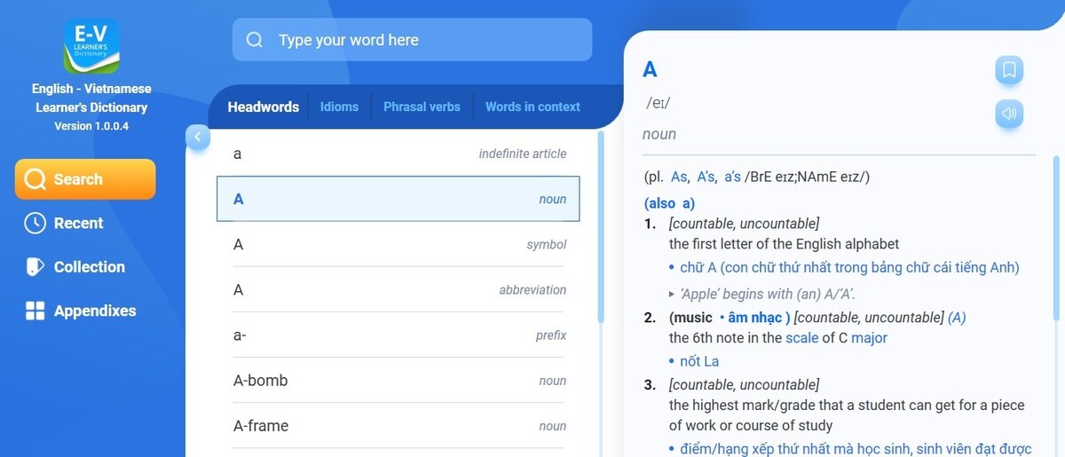Click the E-V Learner's Dictionary logo
The width and height of the screenshot is (1065, 457).
[x=91, y=46]
